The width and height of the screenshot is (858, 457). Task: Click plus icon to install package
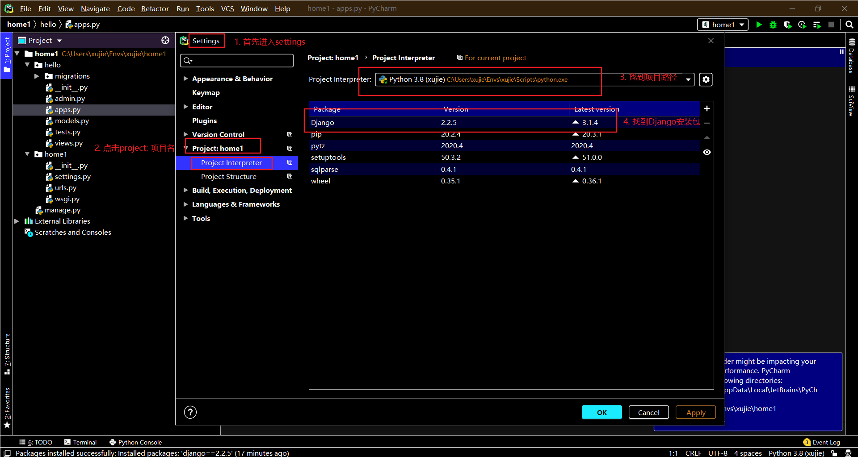coord(707,108)
